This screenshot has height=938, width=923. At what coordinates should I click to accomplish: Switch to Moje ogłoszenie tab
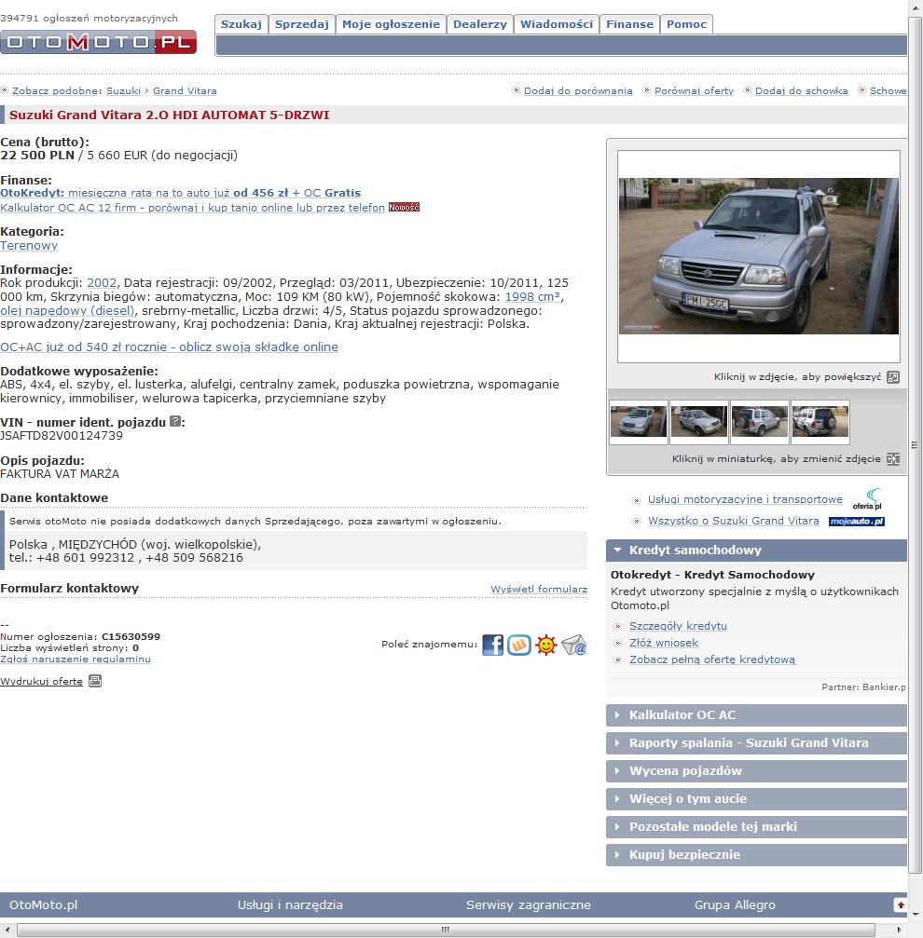(x=391, y=24)
